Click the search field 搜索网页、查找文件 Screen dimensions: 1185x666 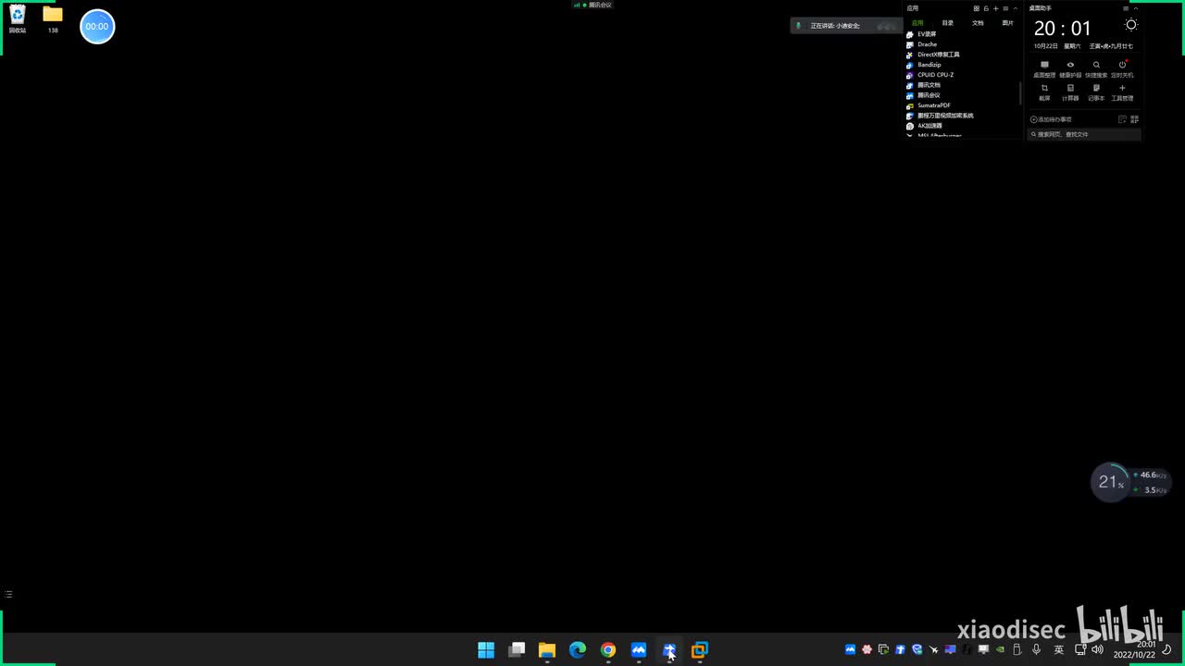[1084, 134]
